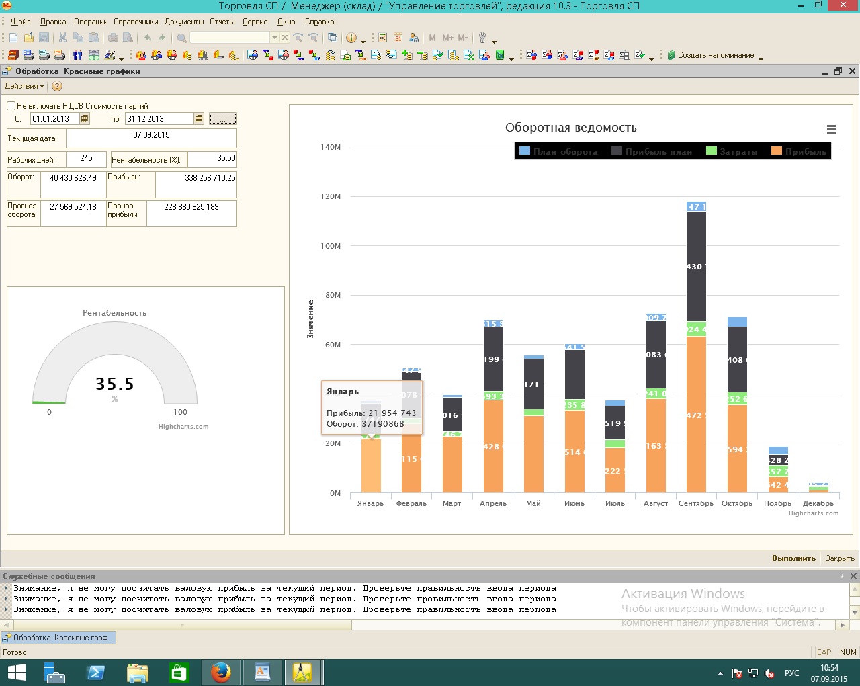Click the Оборот value 40 430 626,49
This screenshot has height=686, width=860.
73,184
